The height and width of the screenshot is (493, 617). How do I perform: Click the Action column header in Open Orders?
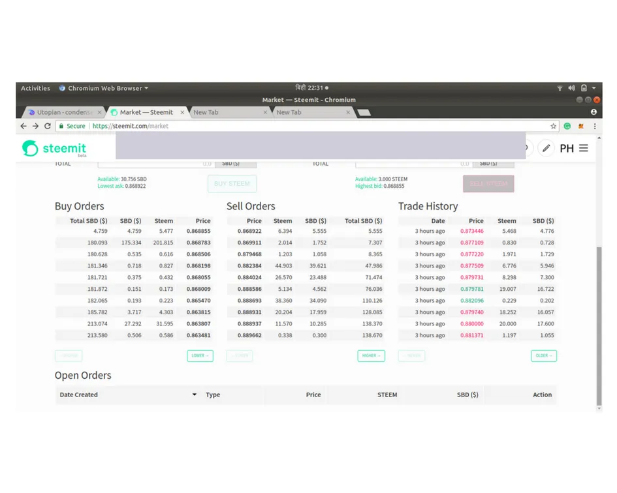(542, 395)
